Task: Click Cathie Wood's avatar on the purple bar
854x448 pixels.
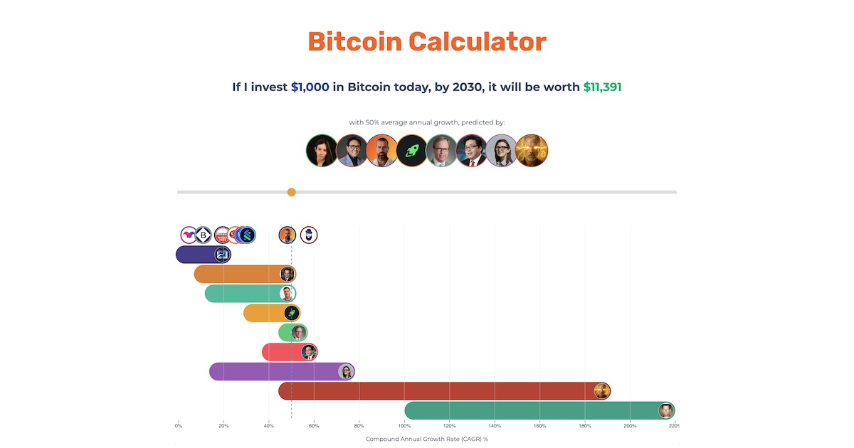Action: pos(346,370)
